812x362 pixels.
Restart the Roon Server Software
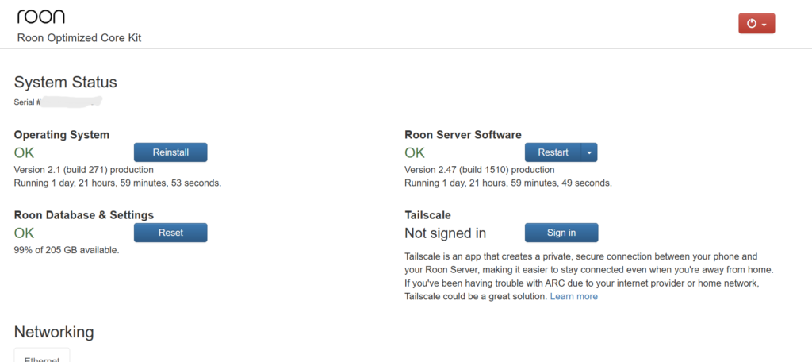553,152
